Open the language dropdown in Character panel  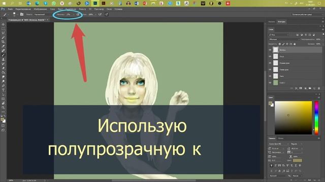coord(279,175)
